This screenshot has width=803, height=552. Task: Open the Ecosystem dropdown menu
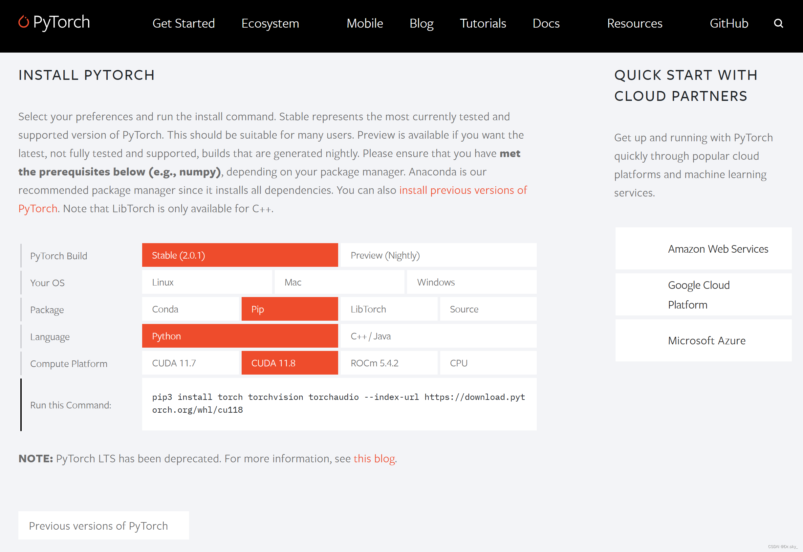pyautogui.click(x=270, y=24)
